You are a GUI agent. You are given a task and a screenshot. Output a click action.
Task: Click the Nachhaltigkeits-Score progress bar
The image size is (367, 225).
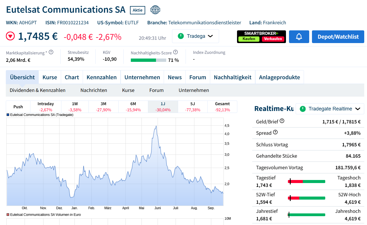point(149,60)
